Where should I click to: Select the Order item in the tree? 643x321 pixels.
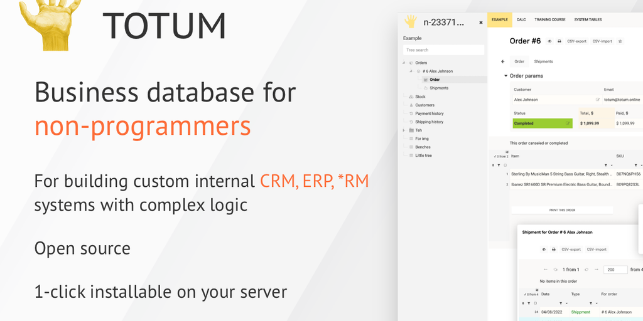[435, 80]
